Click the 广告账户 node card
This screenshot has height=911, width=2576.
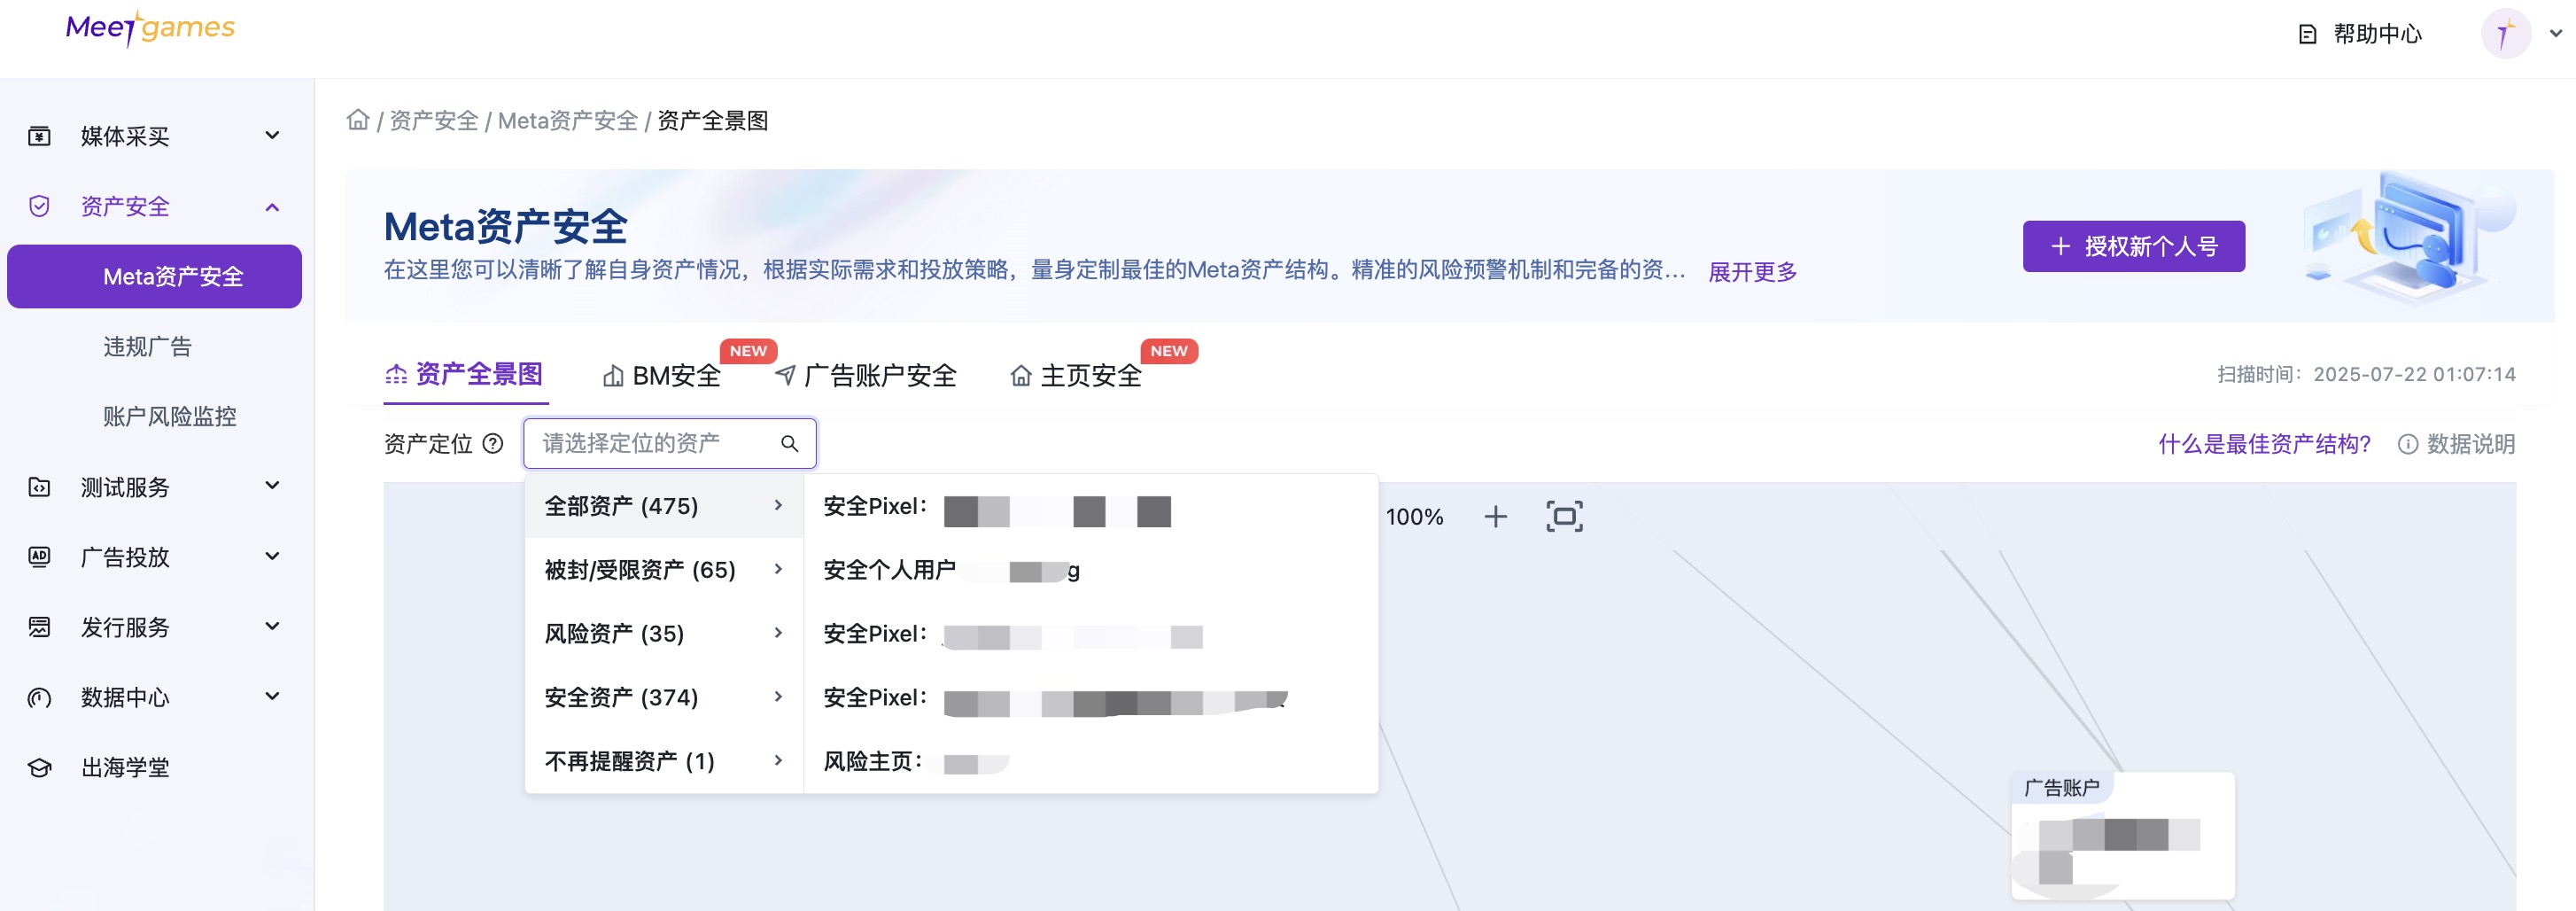pyautogui.click(x=2122, y=836)
